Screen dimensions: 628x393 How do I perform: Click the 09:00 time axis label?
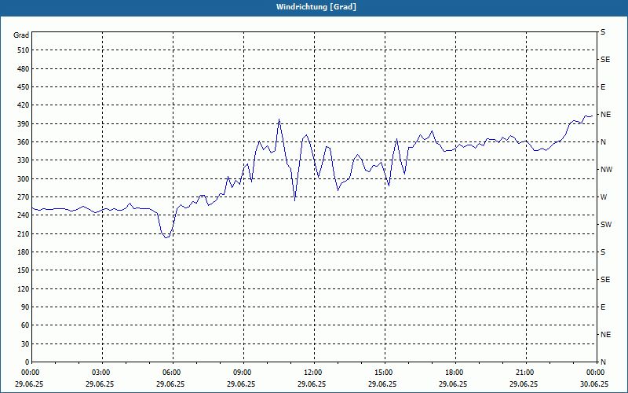[241, 373]
